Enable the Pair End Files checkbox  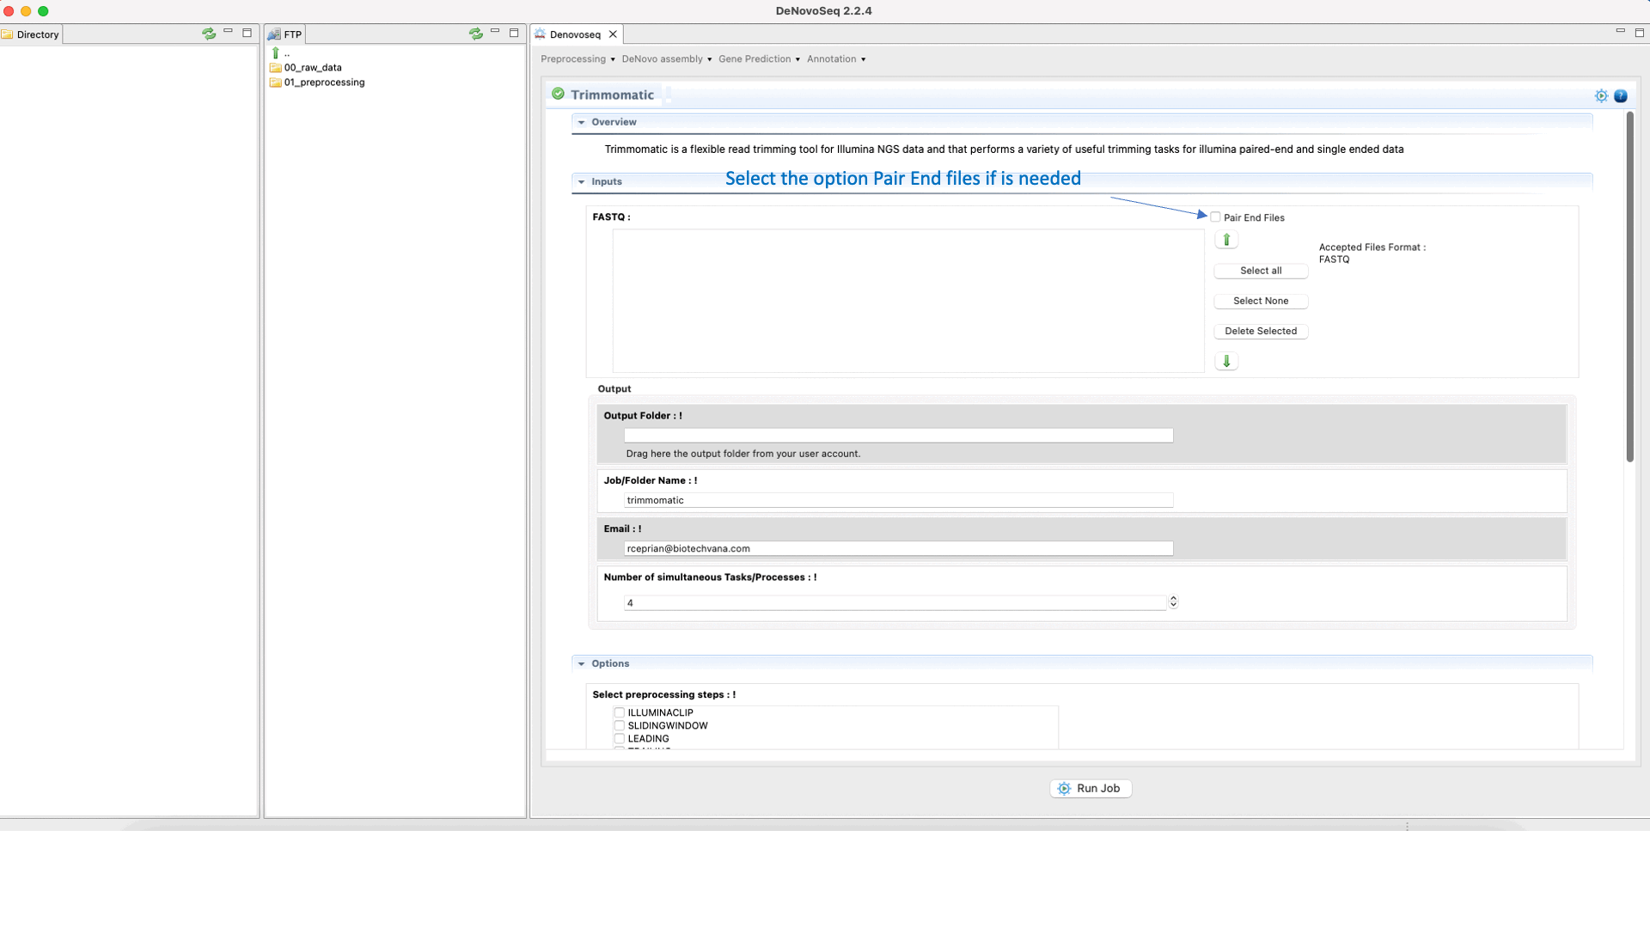click(1215, 217)
